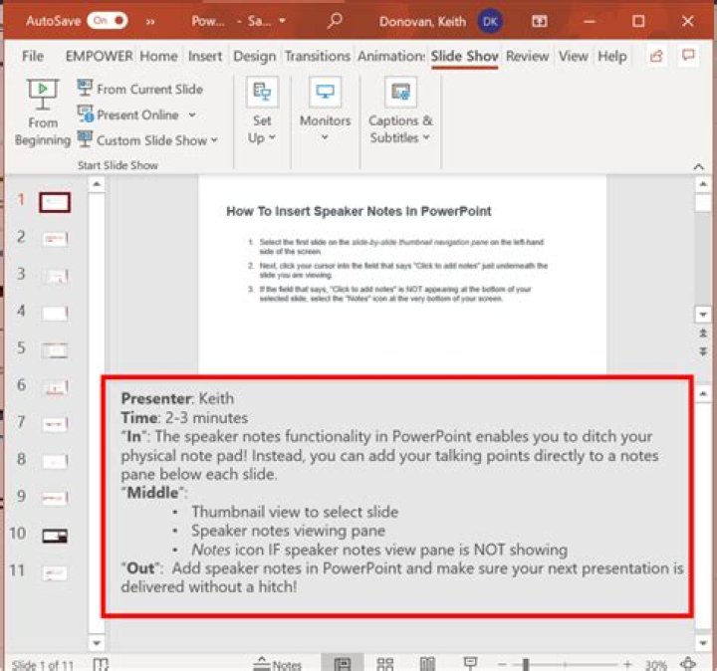Expand the quick access toolbar overflow chevrons
The width and height of the screenshot is (717, 671).
pos(150,22)
